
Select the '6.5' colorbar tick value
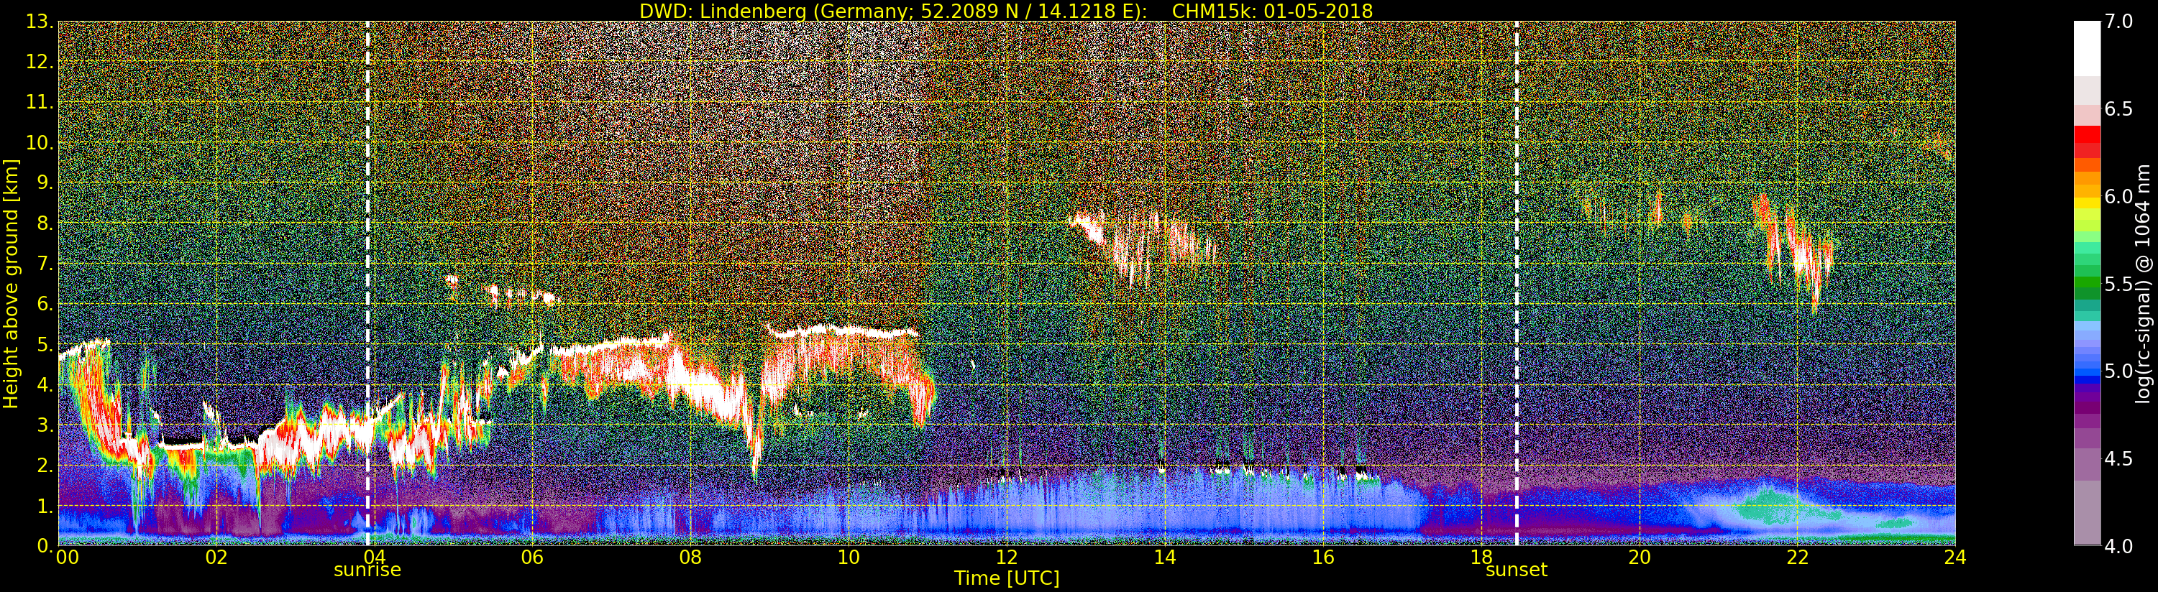(x=2118, y=109)
